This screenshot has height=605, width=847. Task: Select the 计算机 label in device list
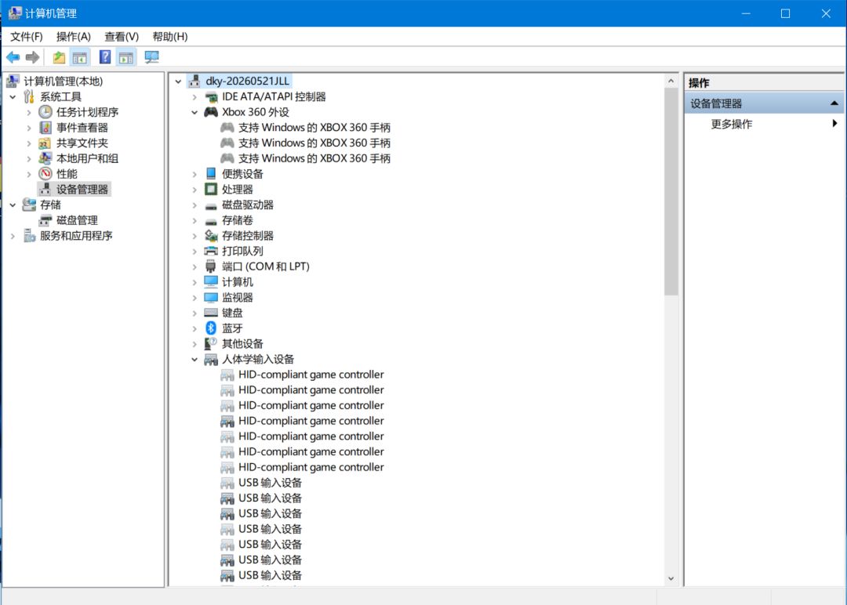pyautogui.click(x=237, y=282)
